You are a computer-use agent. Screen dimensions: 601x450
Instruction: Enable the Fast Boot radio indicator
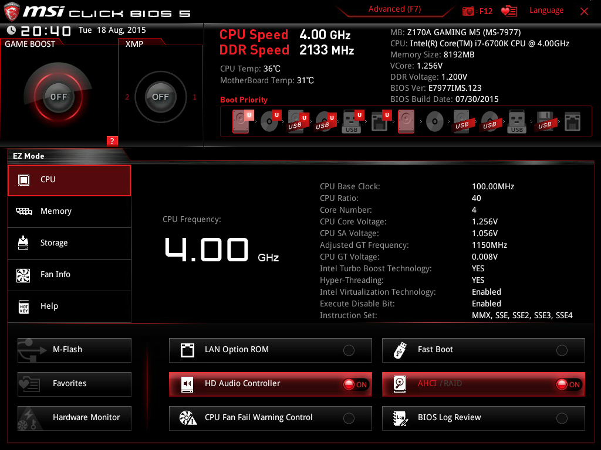pos(562,350)
